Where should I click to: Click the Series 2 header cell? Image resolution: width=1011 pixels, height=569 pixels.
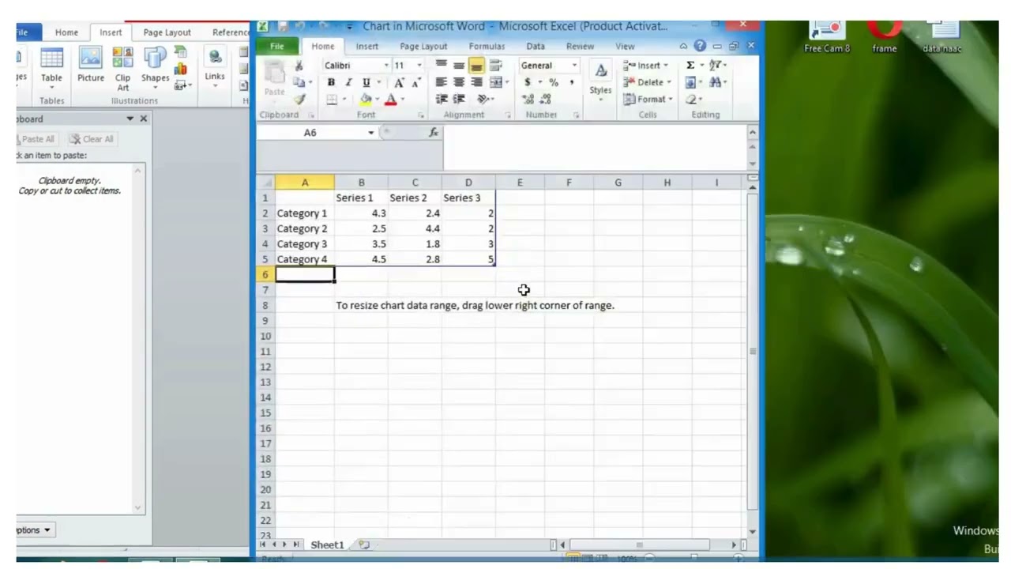pyautogui.click(x=415, y=198)
